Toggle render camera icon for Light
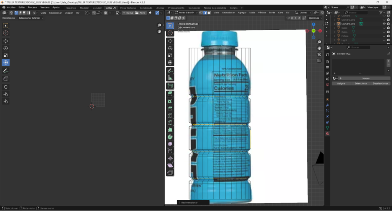The image size is (392, 211). (x=388, y=40)
